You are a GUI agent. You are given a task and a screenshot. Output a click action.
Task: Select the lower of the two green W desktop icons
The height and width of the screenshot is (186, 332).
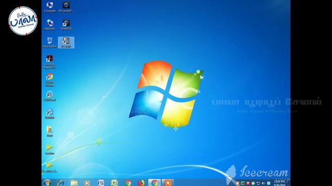(50, 167)
